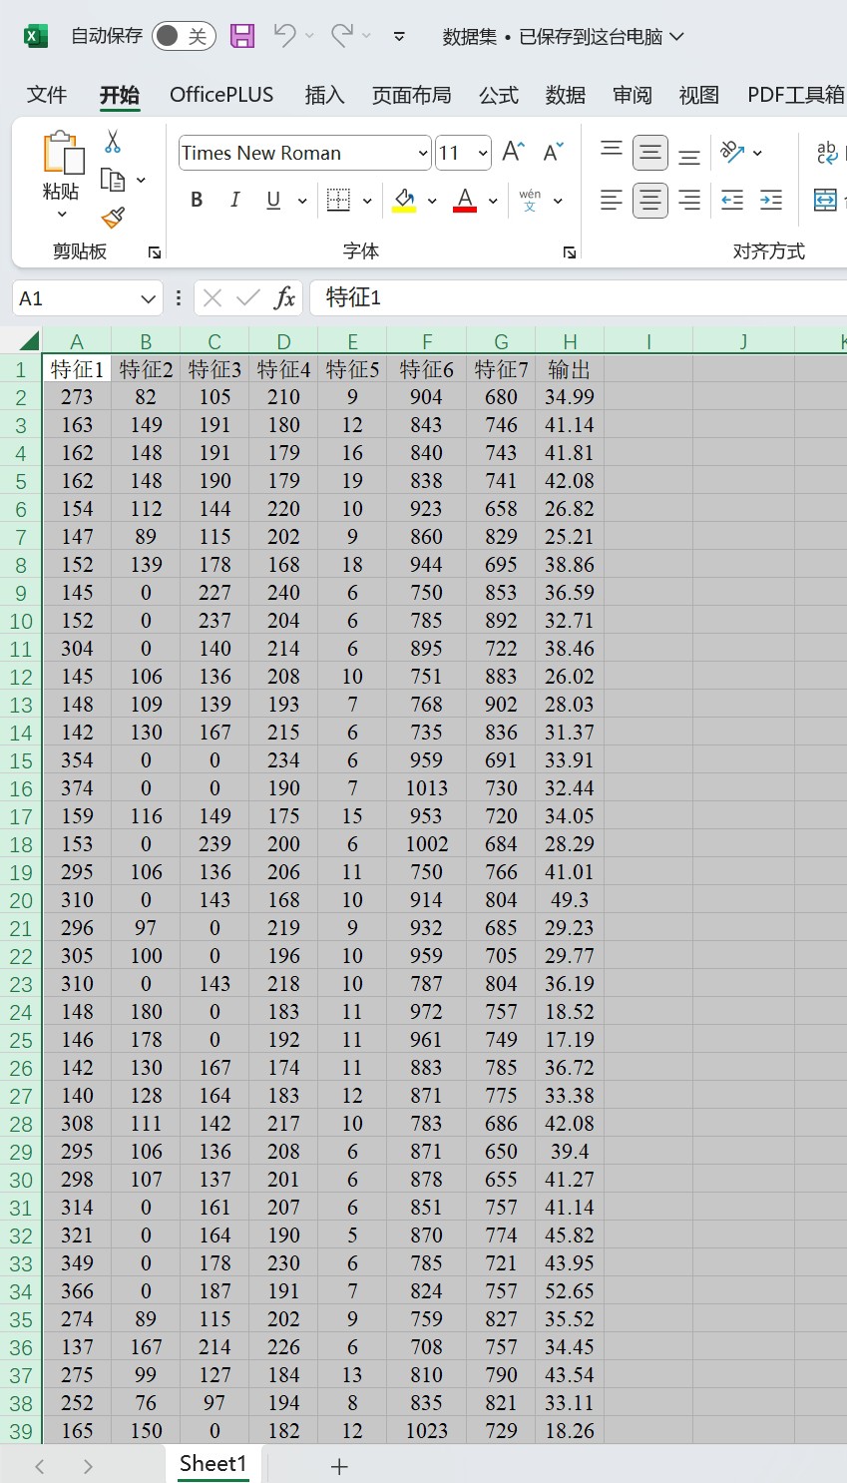This screenshot has width=847, height=1483.
Task: Click the Select All corner triangle
Action: pyautogui.click(x=29, y=340)
